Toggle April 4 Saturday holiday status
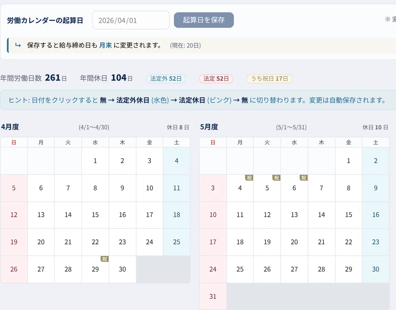The image size is (396, 310). point(176,161)
